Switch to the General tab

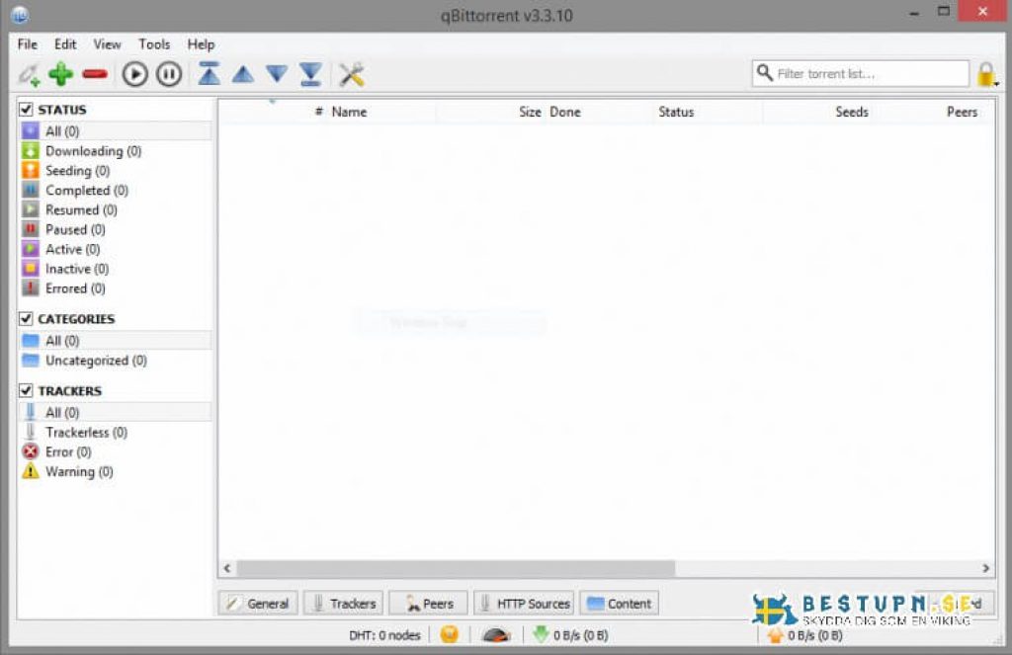258,604
